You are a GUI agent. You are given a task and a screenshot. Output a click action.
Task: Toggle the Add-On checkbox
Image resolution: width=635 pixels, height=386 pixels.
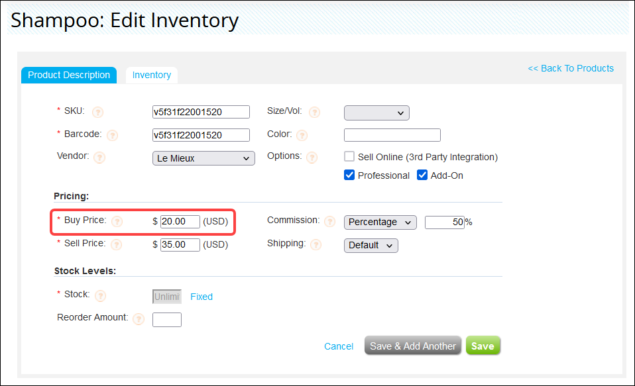tap(422, 175)
